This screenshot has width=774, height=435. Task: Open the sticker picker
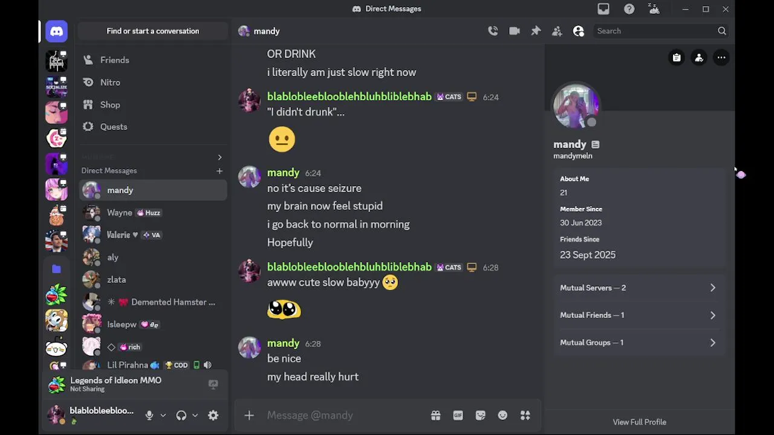coord(481,415)
